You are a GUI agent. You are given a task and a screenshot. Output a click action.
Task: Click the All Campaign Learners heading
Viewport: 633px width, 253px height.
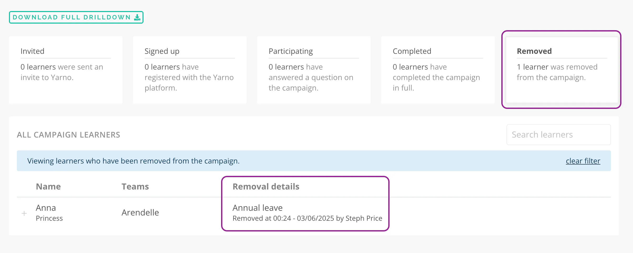[x=69, y=135]
